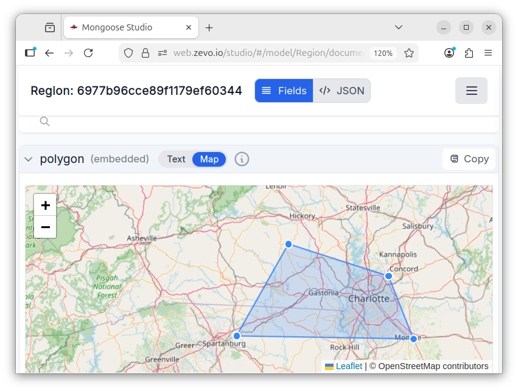This screenshot has height=391, width=518.
Task: Zoom out on the map
Action: (x=45, y=227)
